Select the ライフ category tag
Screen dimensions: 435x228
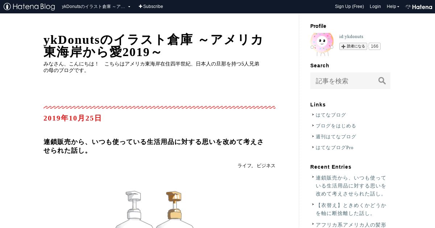pyautogui.click(x=245, y=166)
